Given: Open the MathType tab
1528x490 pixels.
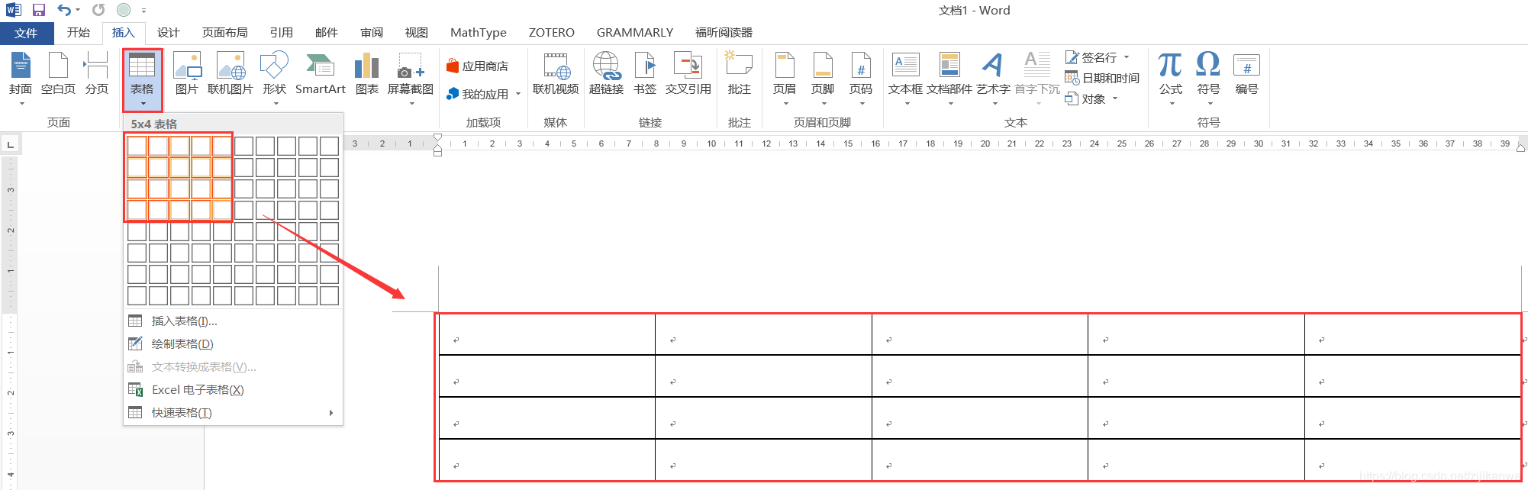Looking at the screenshot, I should point(479,33).
